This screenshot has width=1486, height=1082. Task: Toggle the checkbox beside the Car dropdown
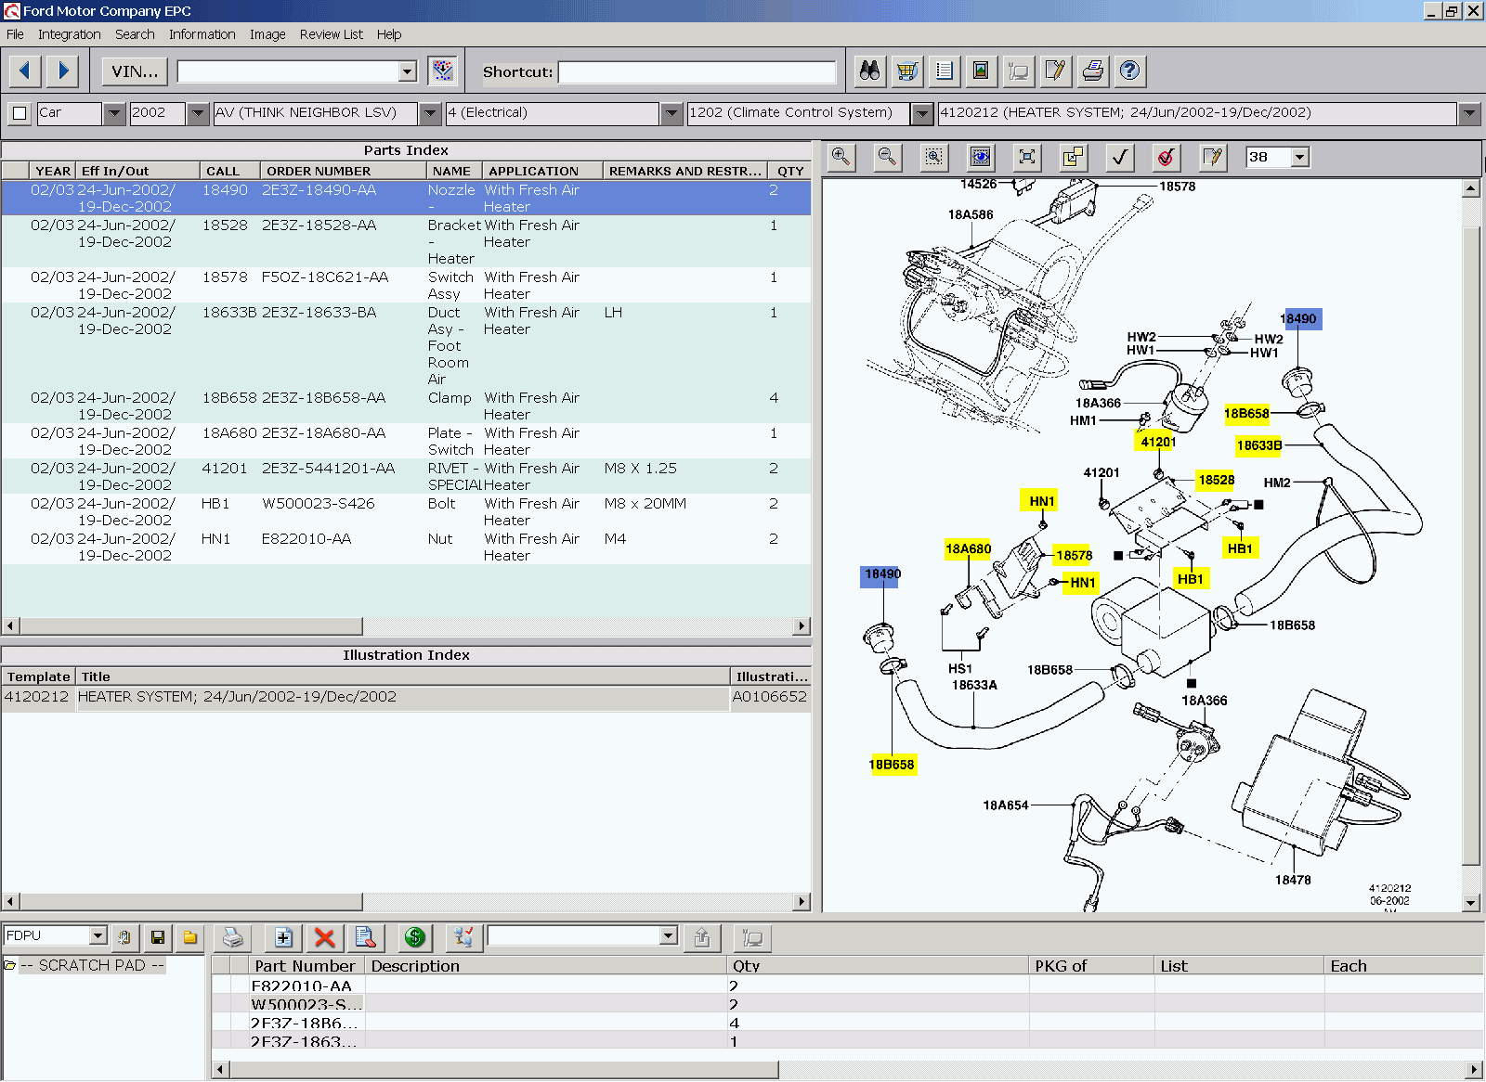[x=20, y=113]
